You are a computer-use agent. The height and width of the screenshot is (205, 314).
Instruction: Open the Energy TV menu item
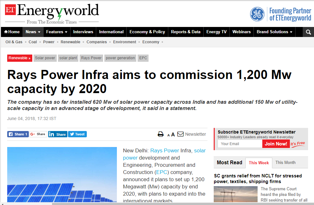216,32
